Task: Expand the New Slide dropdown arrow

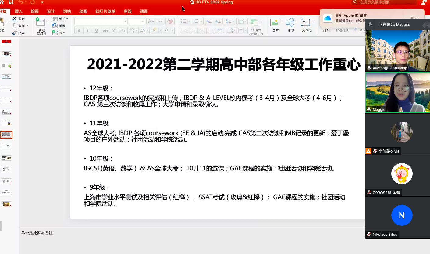Action: (48, 22)
